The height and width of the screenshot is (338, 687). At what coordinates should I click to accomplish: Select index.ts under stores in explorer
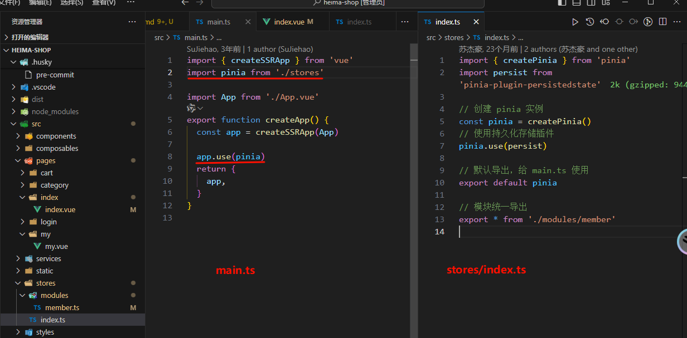tap(72, 320)
